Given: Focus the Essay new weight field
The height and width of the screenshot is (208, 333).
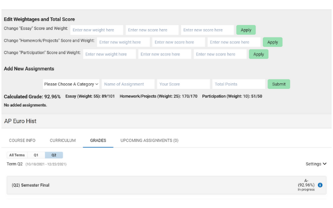Looking at the screenshot, I should pos(97,30).
